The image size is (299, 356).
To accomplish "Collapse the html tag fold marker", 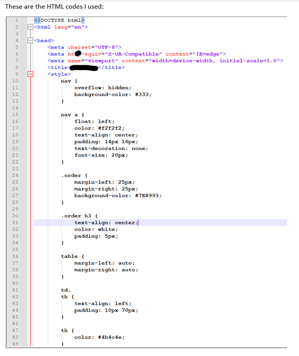I will coord(31,27).
